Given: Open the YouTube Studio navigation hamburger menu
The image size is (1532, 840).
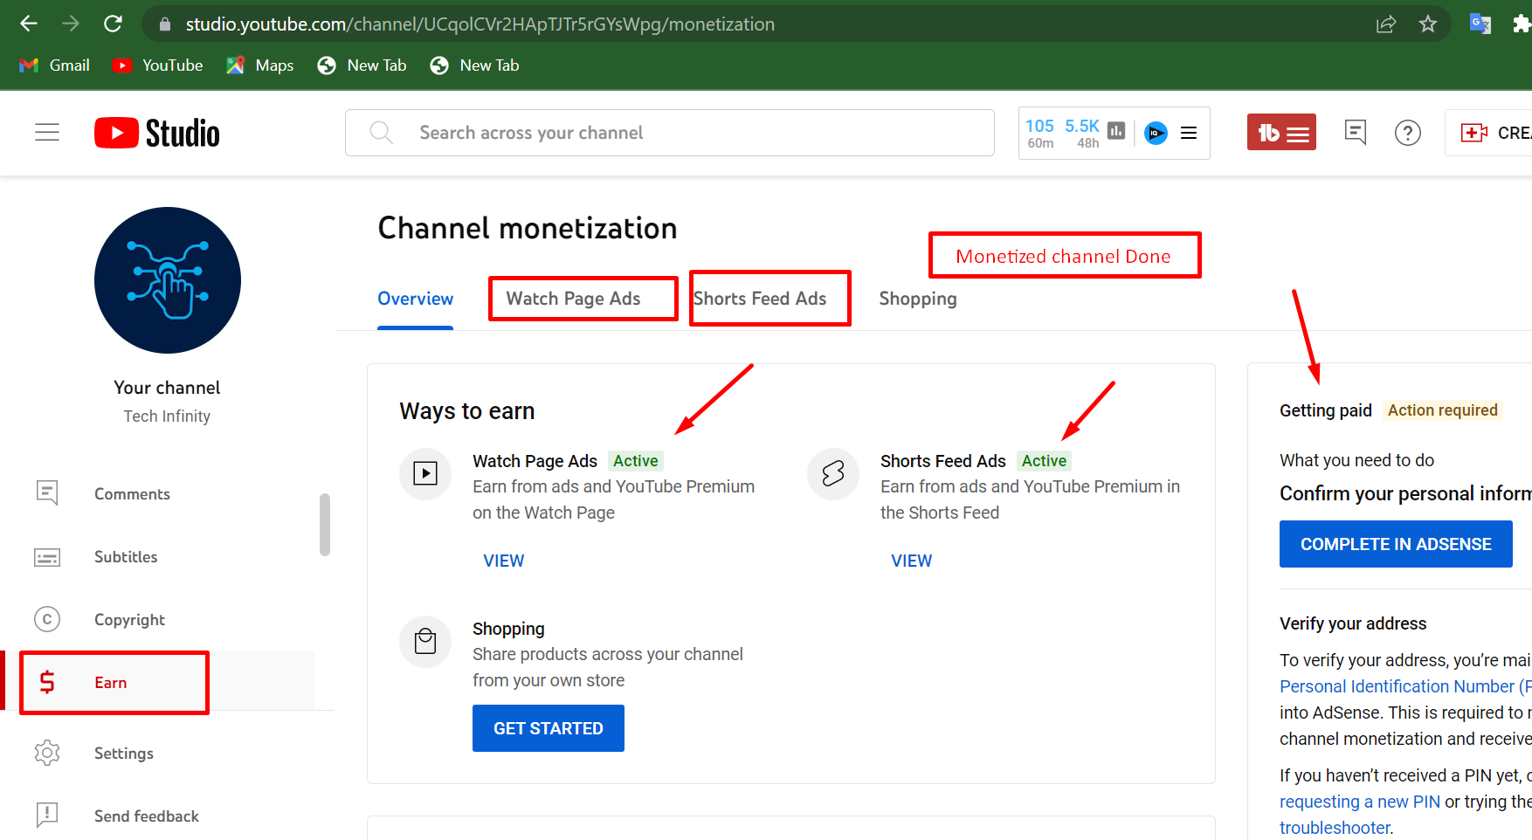Looking at the screenshot, I should point(46,132).
